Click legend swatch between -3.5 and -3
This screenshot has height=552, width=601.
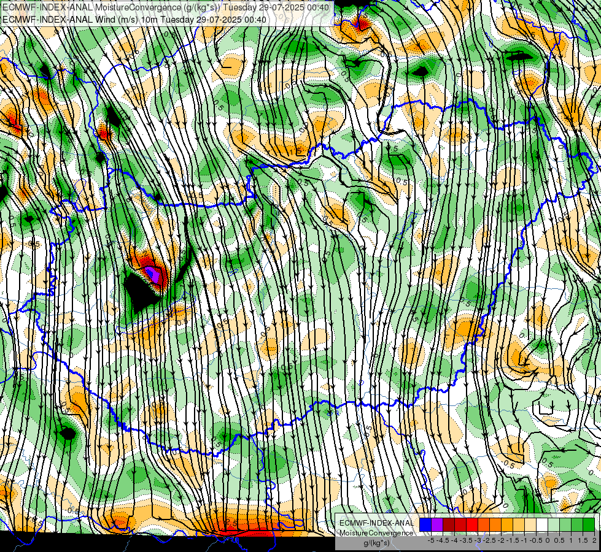pyautogui.click(x=472, y=525)
